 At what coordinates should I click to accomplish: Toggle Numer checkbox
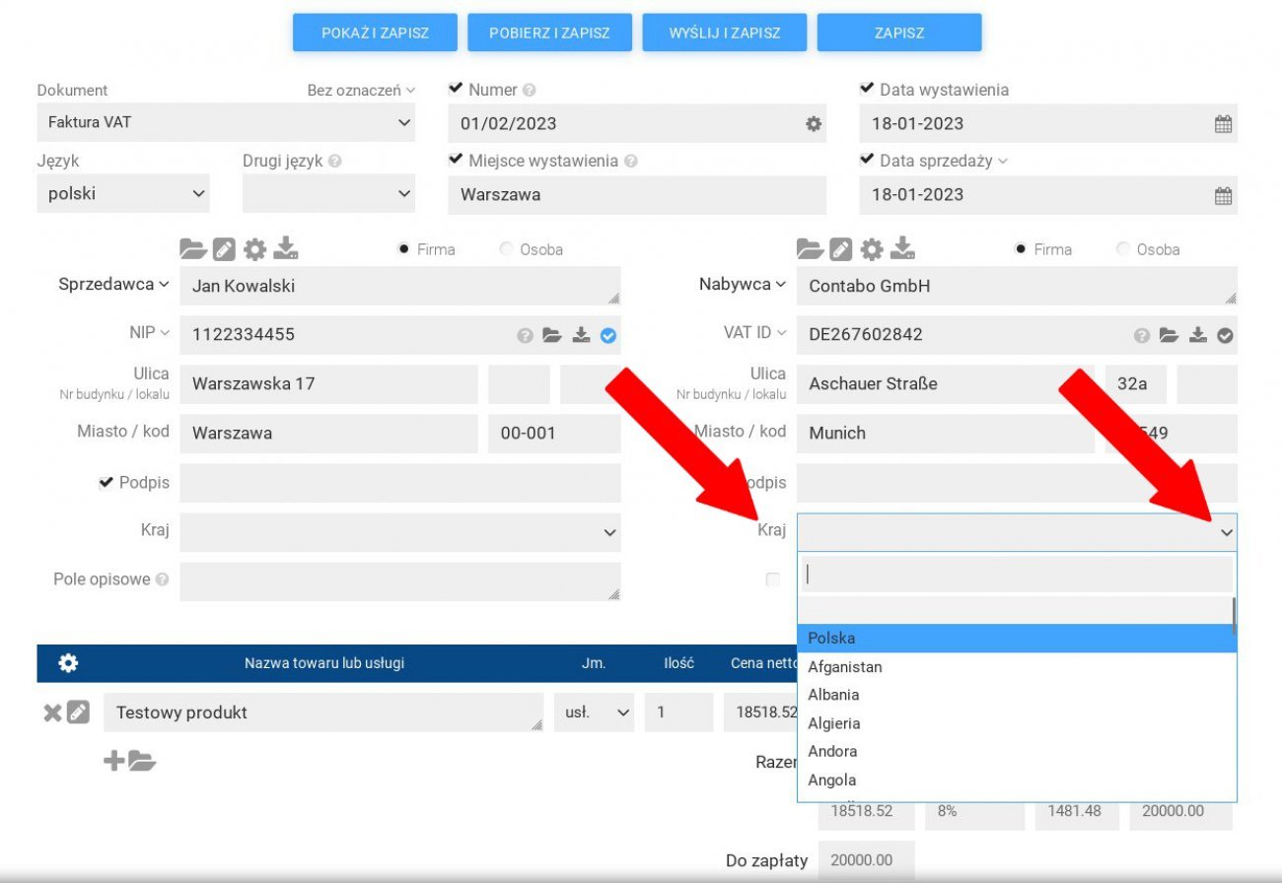[x=456, y=89]
